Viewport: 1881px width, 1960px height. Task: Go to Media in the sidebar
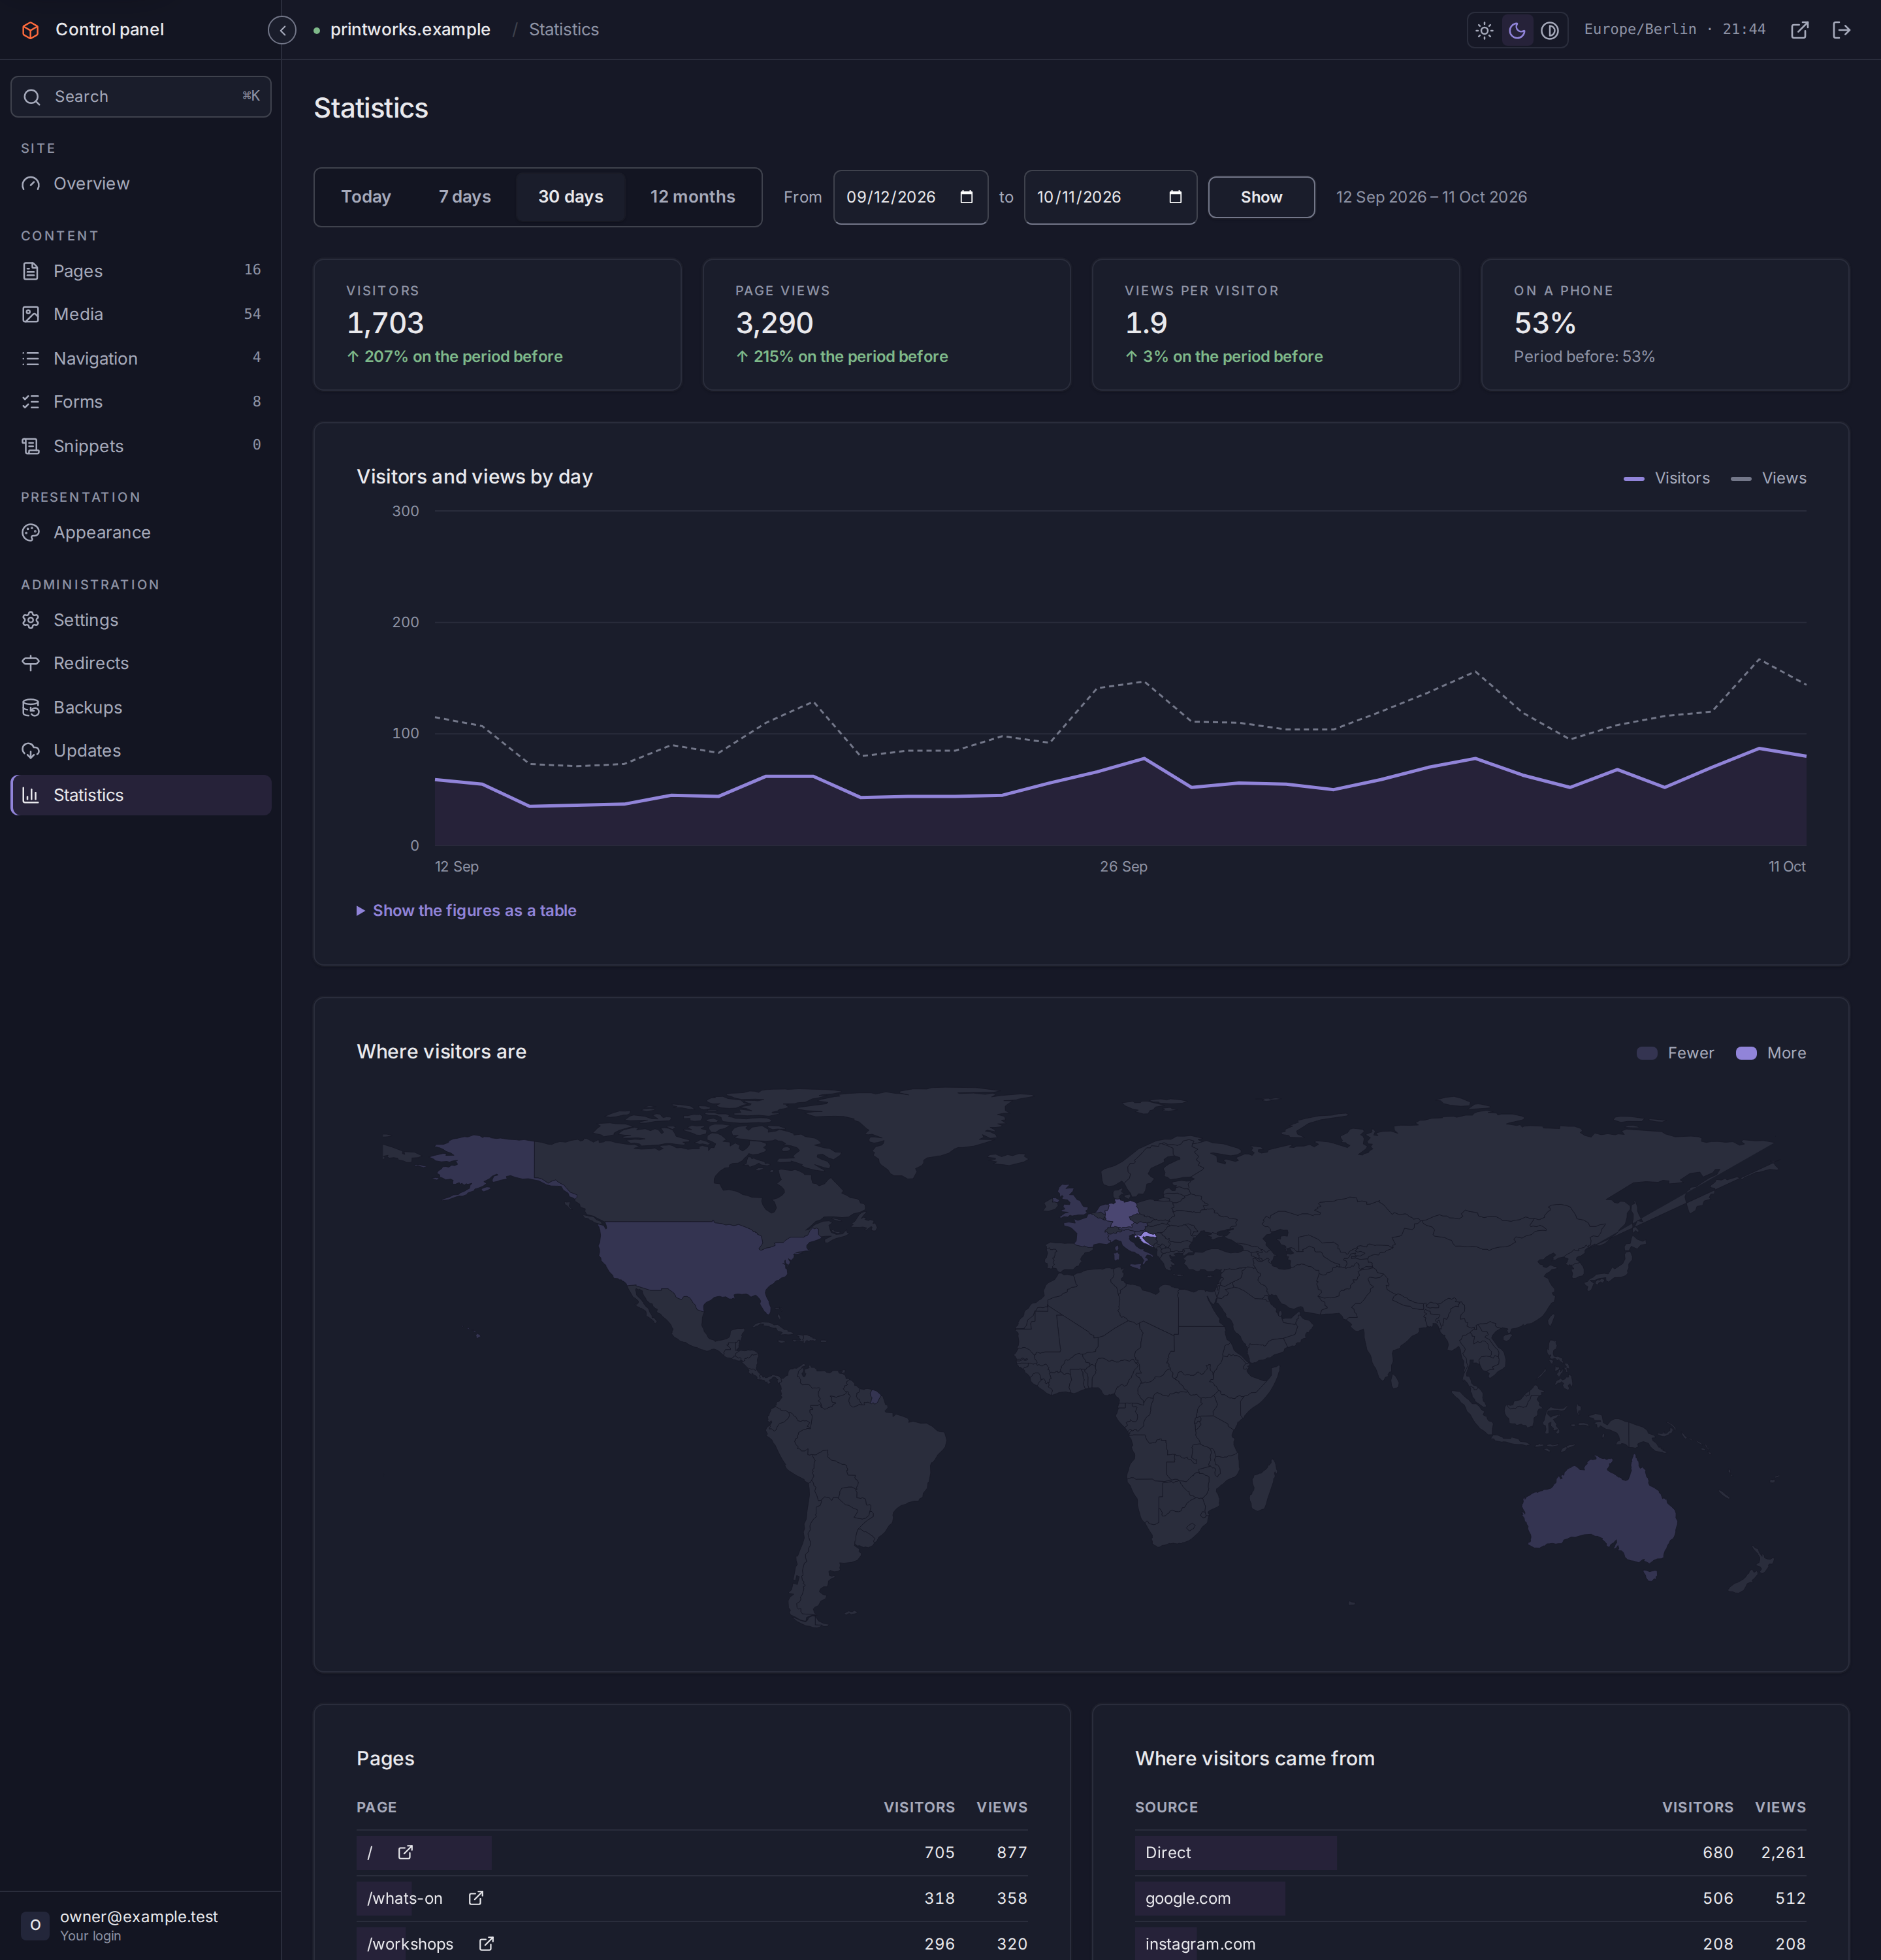[x=141, y=314]
